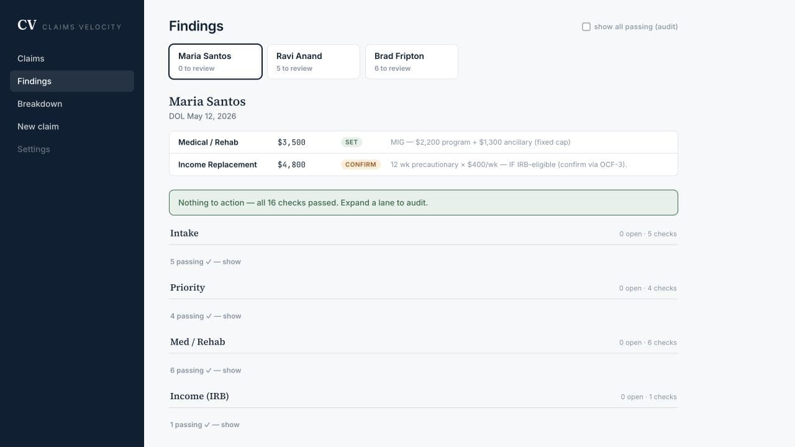Click the Intake lane heading
This screenshot has width=795, height=447.
(x=184, y=233)
